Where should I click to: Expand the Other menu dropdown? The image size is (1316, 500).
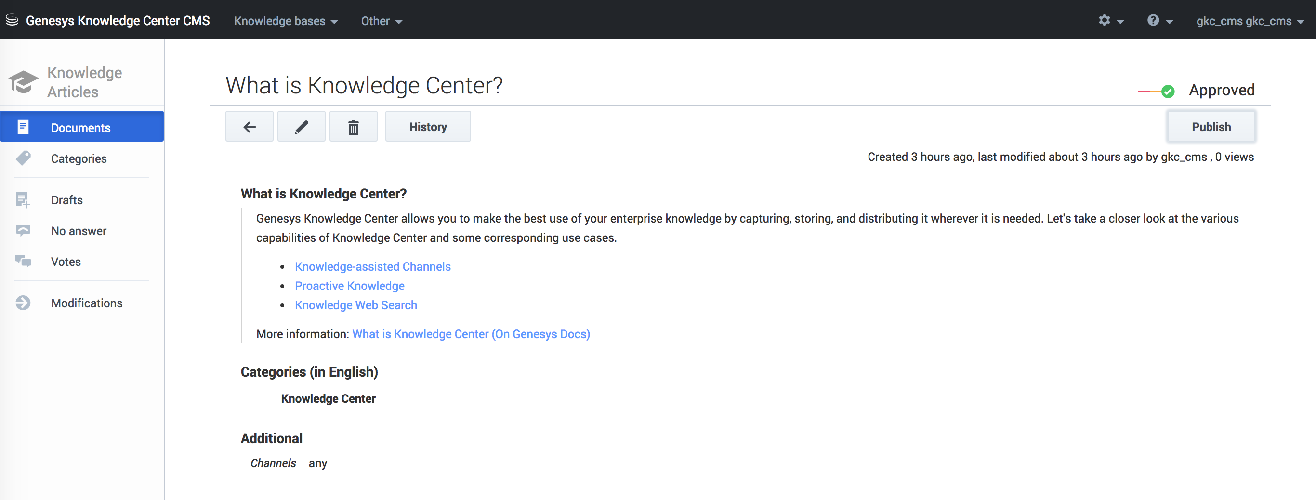(x=381, y=21)
